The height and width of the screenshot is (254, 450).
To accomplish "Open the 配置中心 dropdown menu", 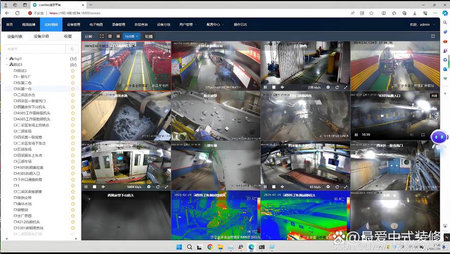I will point(215,25).
